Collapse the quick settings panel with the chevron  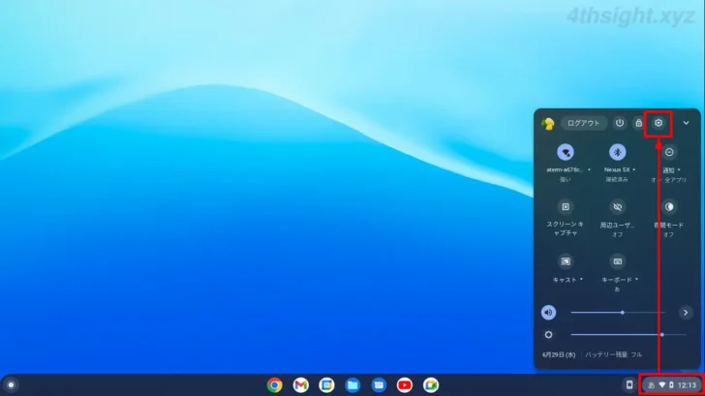pyautogui.click(x=686, y=123)
